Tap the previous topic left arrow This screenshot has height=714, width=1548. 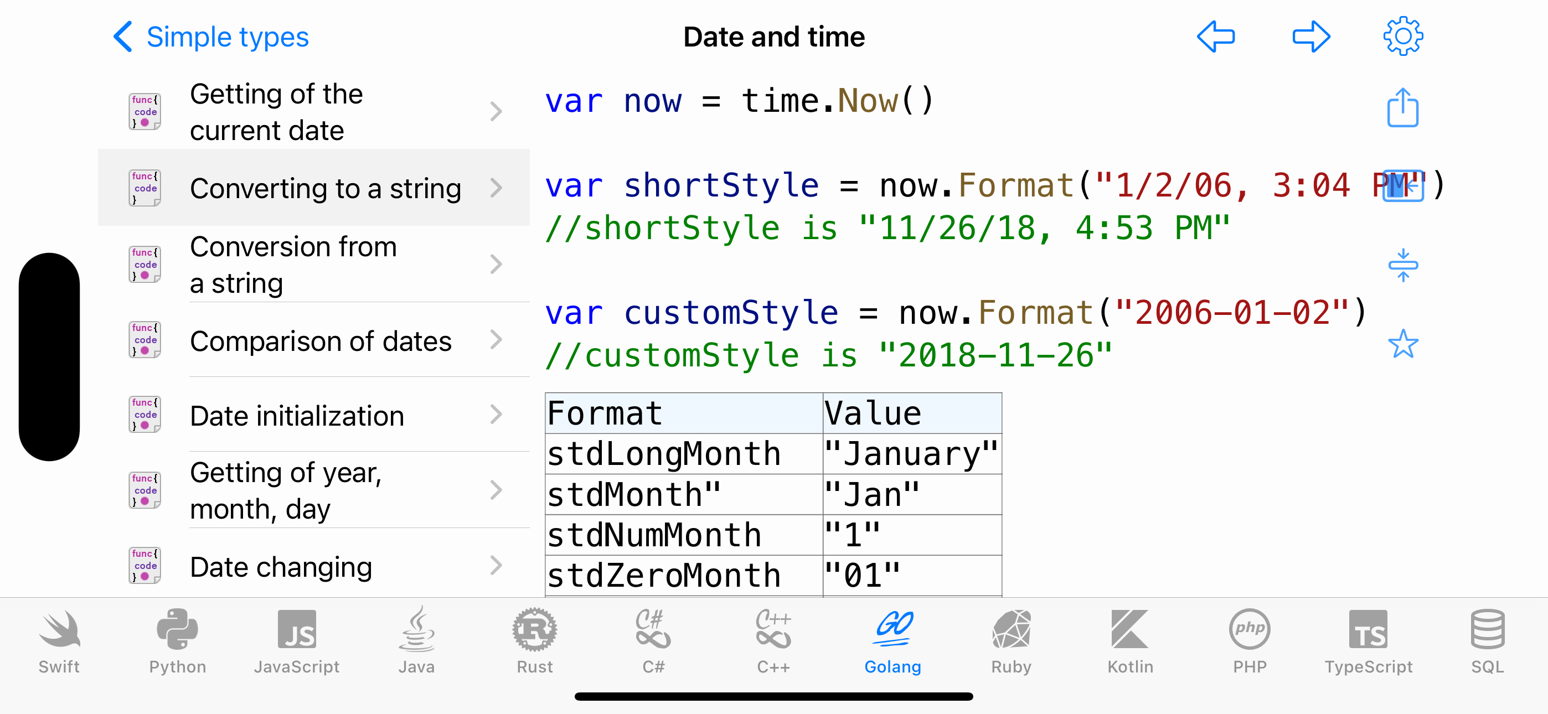click(x=1216, y=37)
